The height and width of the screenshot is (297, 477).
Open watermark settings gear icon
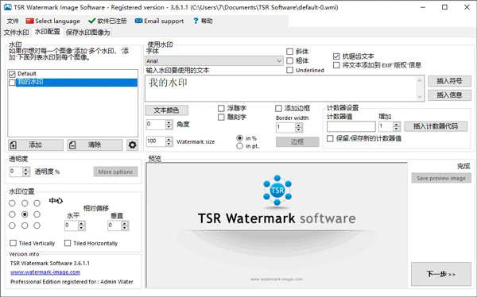pyautogui.click(x=132, y=145)
